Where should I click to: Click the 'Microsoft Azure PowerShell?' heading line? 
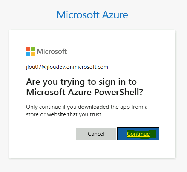[84, 92]
